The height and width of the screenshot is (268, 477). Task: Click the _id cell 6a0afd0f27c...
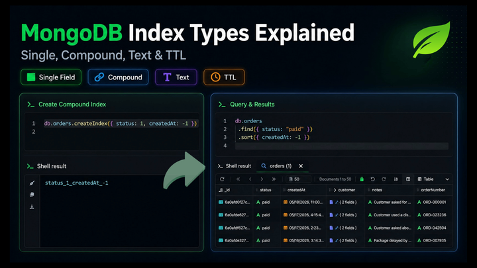[235, 202]
